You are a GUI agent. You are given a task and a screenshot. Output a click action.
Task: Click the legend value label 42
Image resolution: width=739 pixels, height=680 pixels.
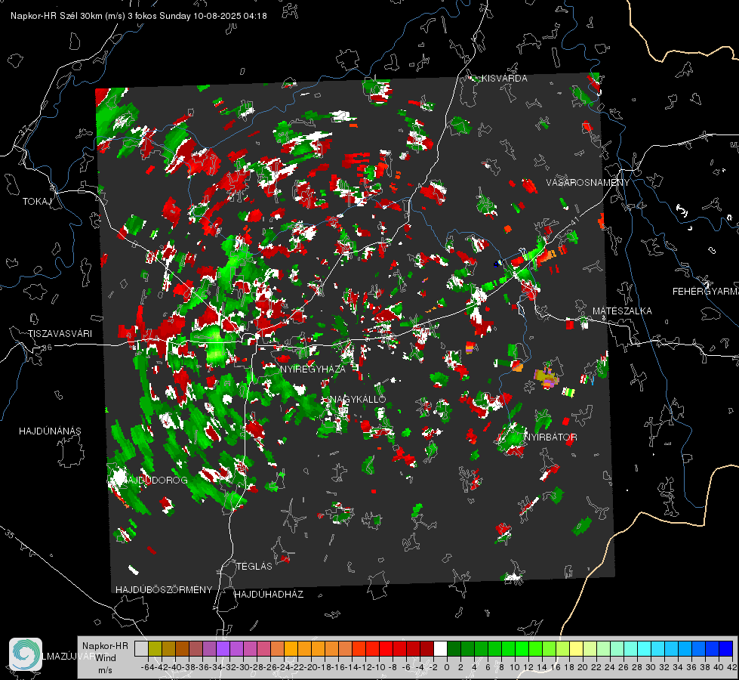(x=732, y=667)
